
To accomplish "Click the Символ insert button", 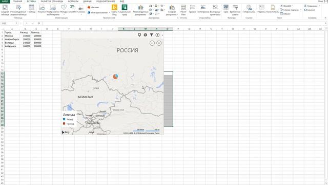I will [310, 10].
